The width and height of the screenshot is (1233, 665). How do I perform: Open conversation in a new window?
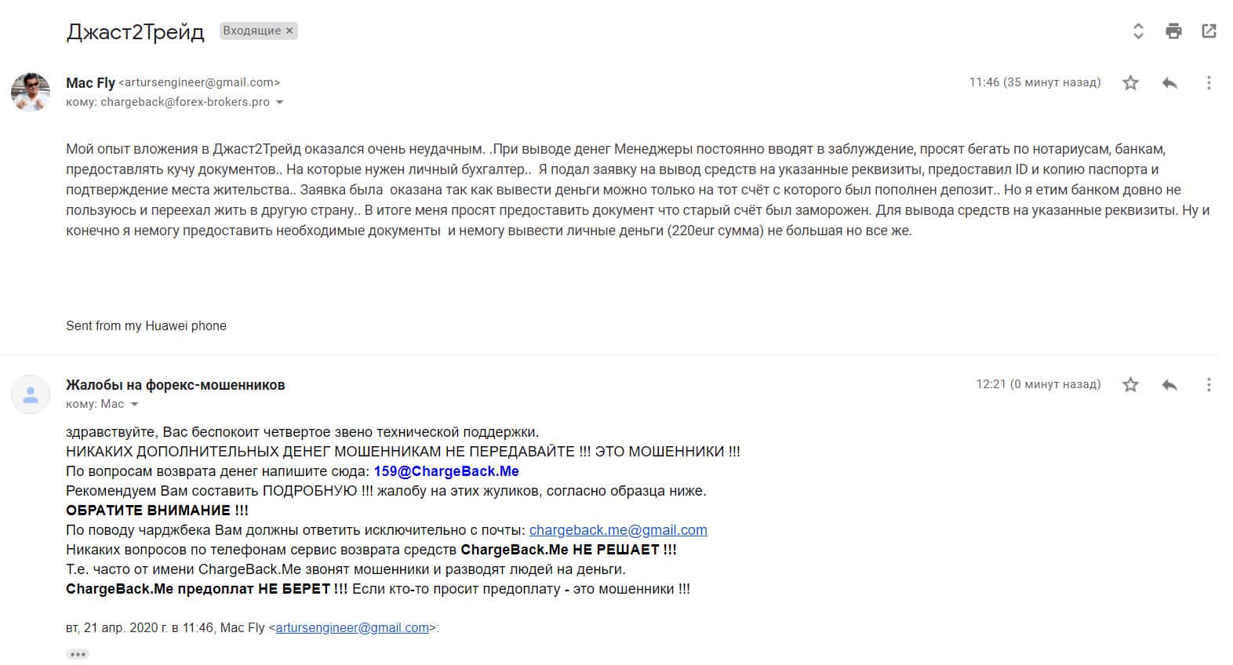tap(1209, 31)
